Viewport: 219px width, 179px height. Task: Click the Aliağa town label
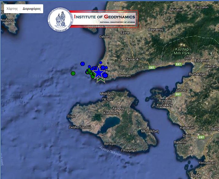(196, 175)
